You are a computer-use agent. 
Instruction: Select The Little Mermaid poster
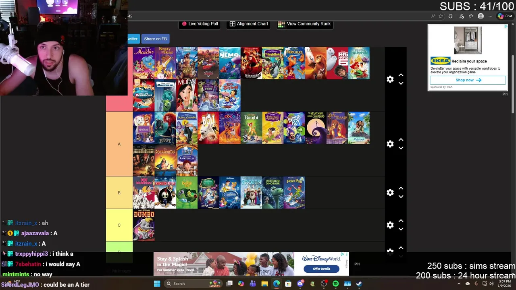[x=359, y=63]
